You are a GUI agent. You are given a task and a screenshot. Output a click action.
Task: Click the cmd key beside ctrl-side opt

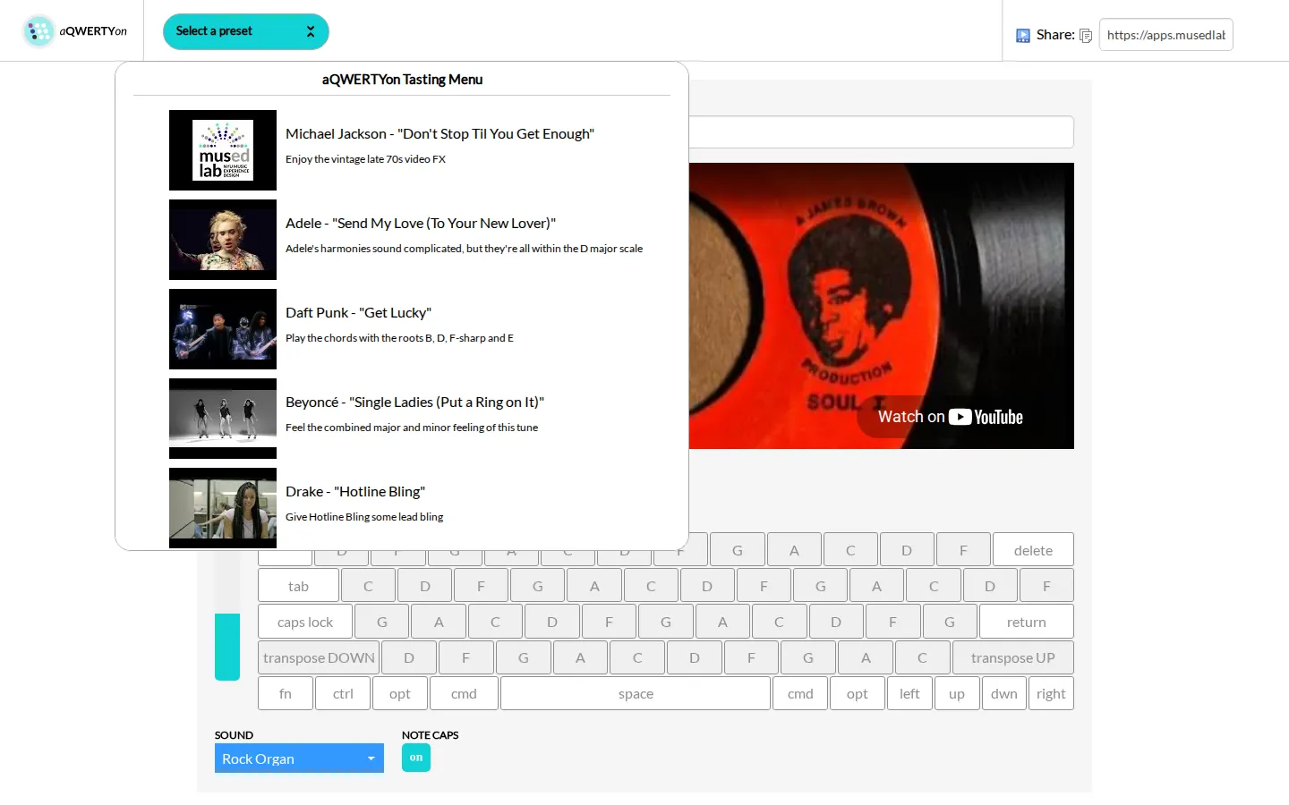point(464,693)
